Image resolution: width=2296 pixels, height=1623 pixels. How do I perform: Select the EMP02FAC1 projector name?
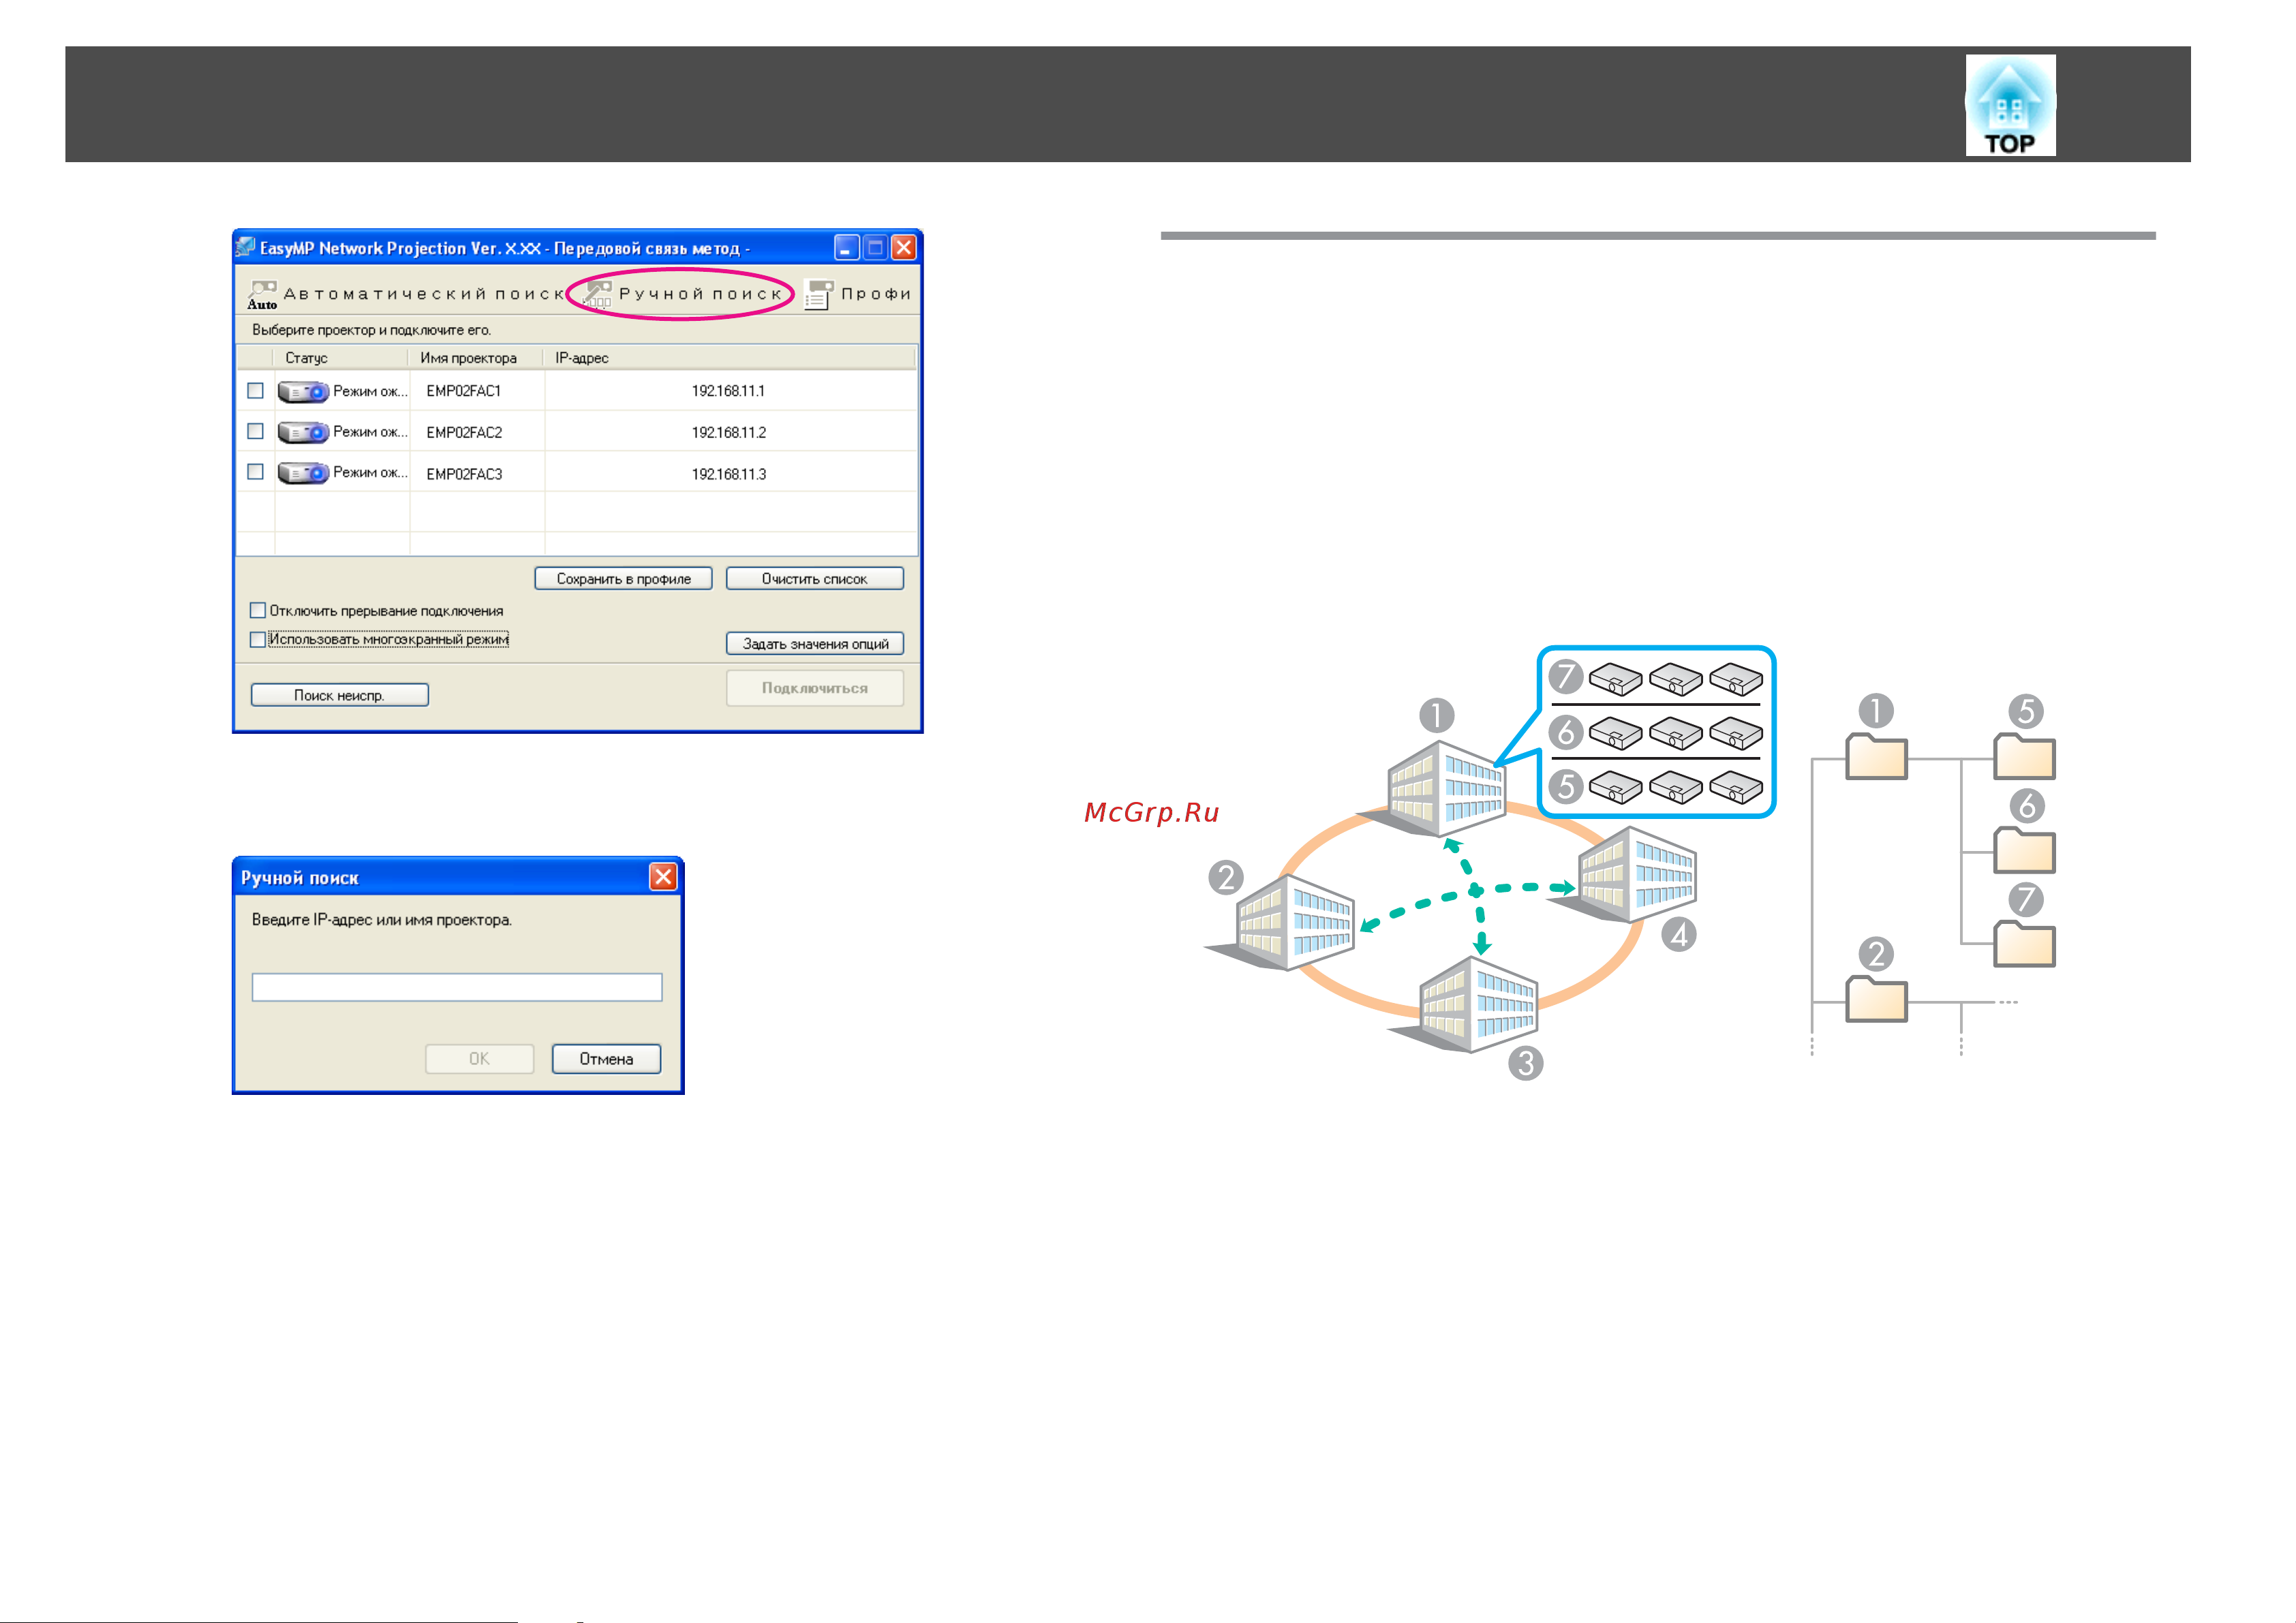click(x=463, y=391)
